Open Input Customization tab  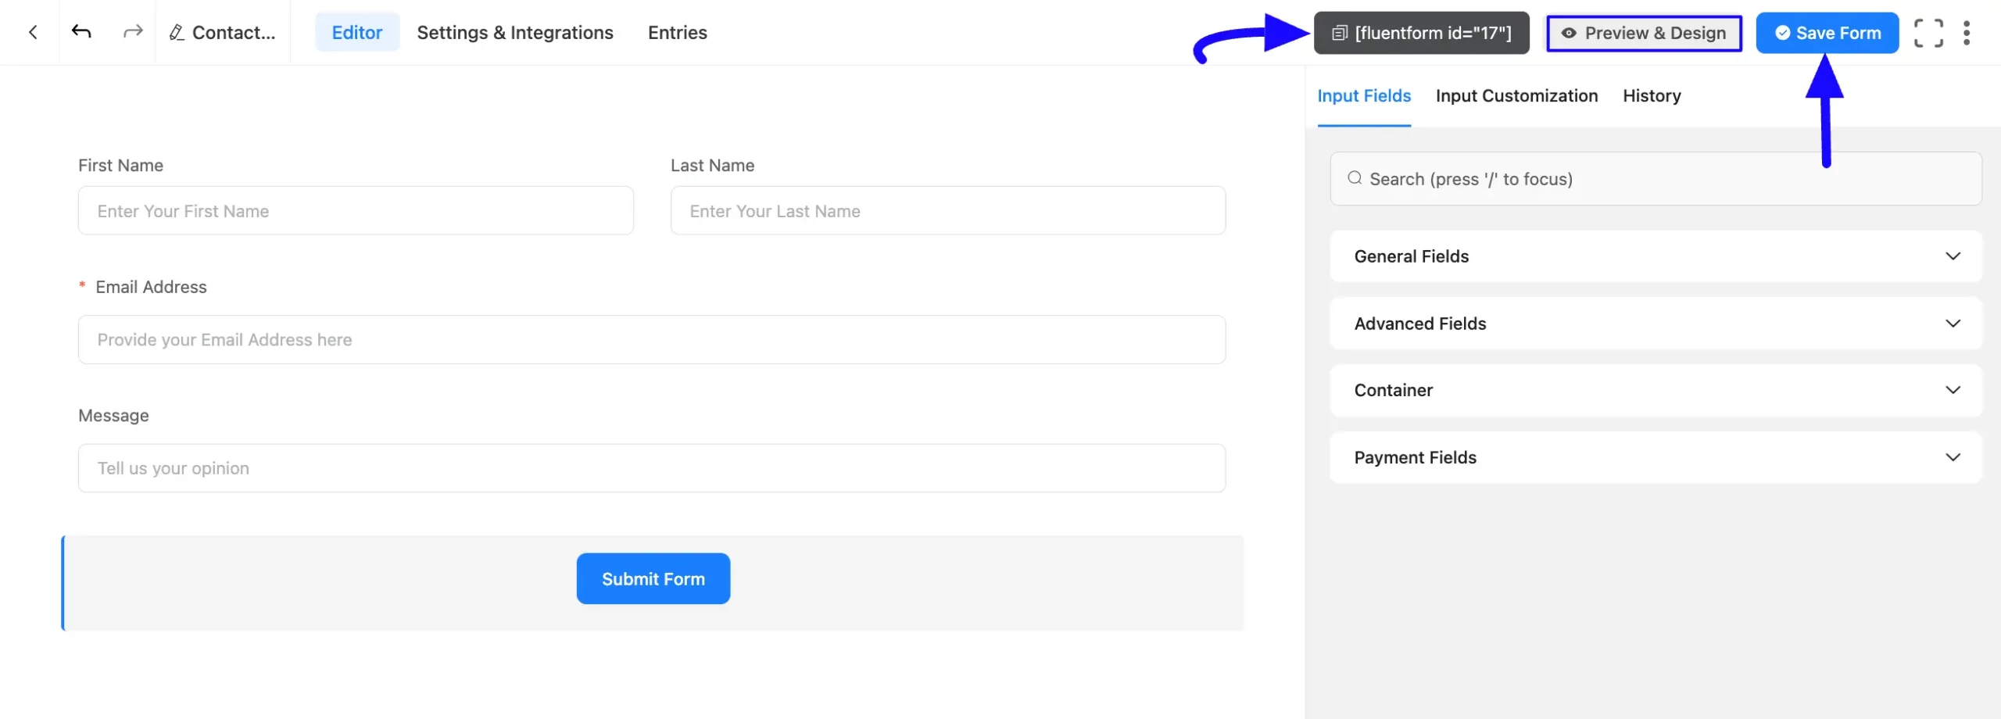1516,96
